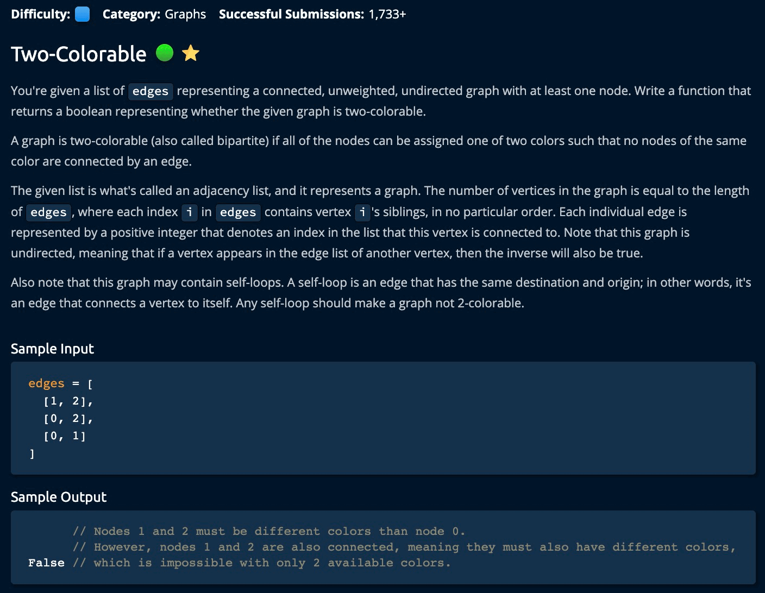
Task: Click the edges chip after the word 'of'
Action: [x=48, y=212]
